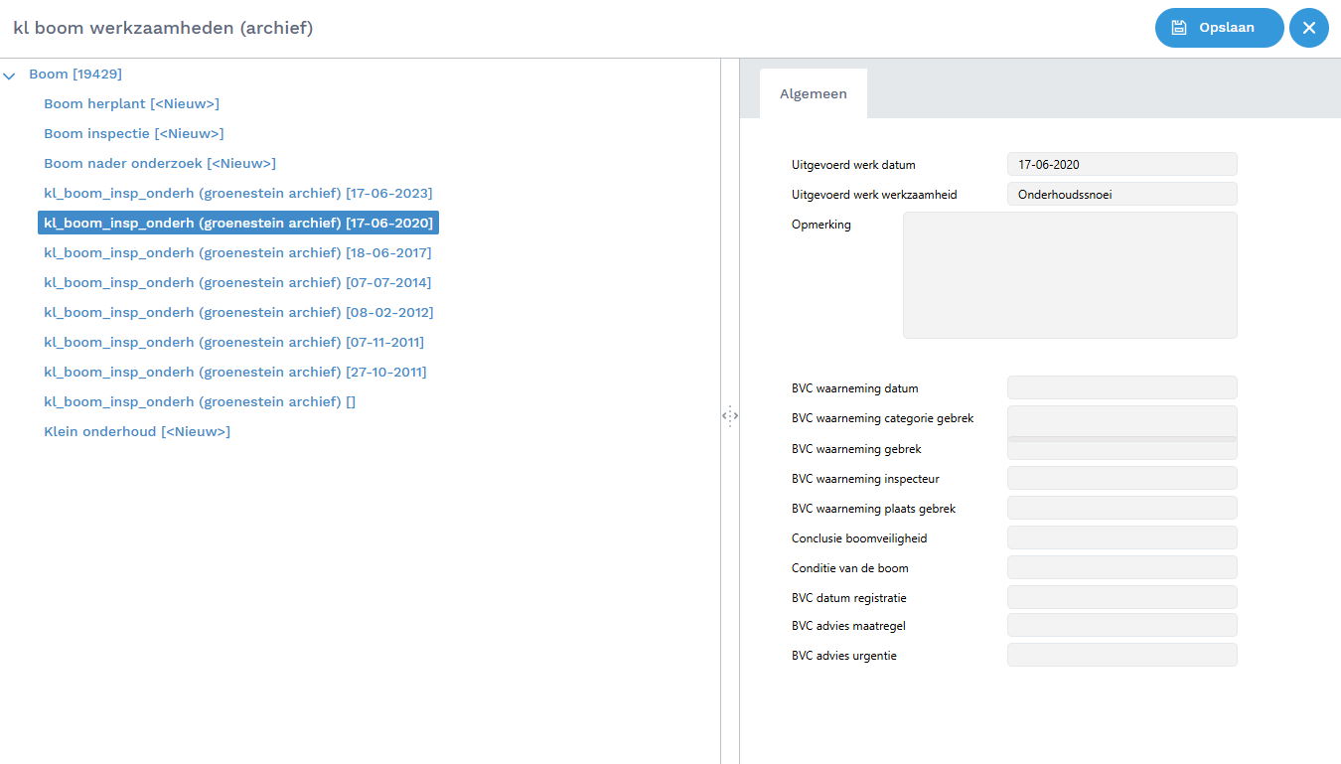Open the BVC waarneming categorie gebrek field
This screenshot has height=764, width=1341.
(1121, 420)
